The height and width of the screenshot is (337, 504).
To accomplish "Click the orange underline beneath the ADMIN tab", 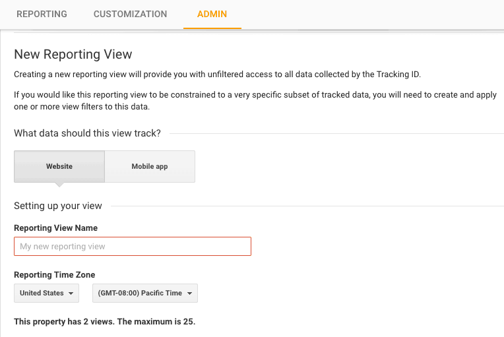I will tap(212, 28).
